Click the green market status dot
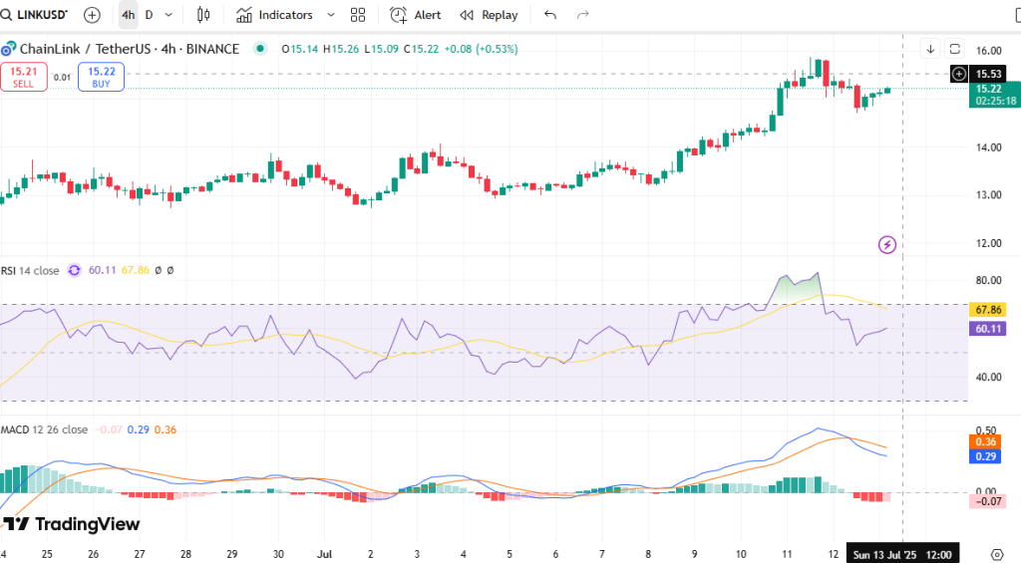Viewport: 1021px width, 563px height. (260, 49)
